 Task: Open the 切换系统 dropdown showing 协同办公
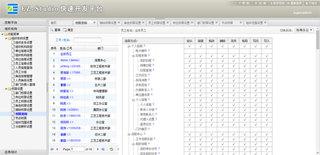pyautogui.click(x=304, y=30)
